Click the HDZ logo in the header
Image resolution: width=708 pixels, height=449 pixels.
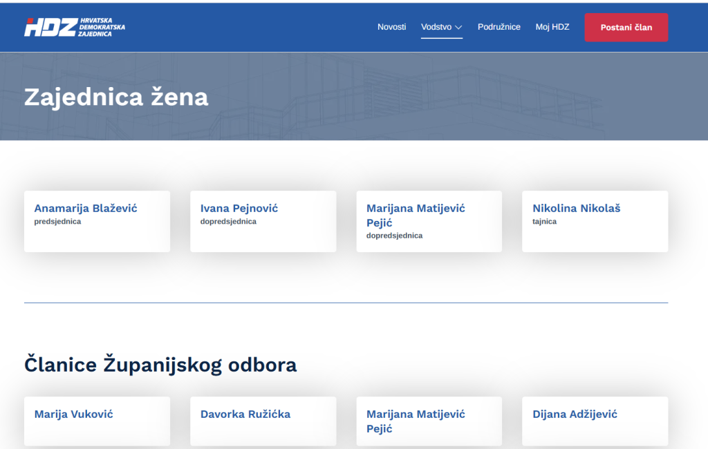(x=75, y=27)
